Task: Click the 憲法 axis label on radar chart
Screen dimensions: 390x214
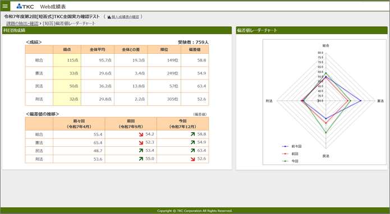Action: (380, 101)
